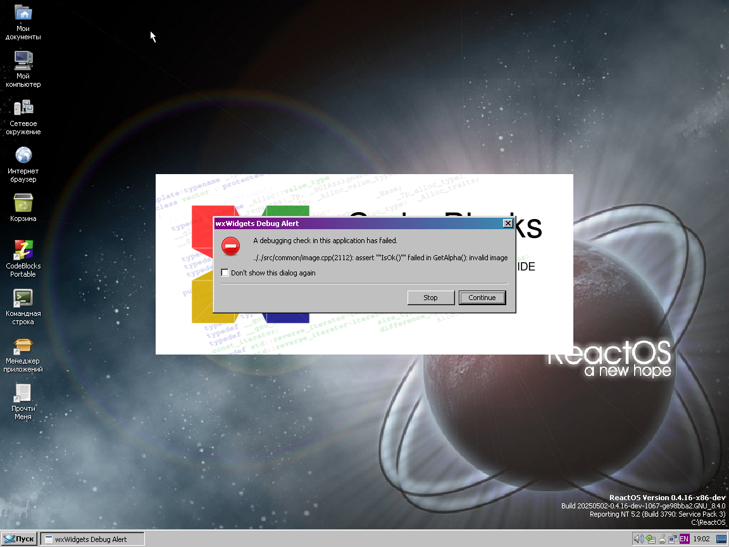The width and height of the screenshot is (729, 547).
Task: Open the Мои документы desktop icon
Action: click(x=23, y=22)
